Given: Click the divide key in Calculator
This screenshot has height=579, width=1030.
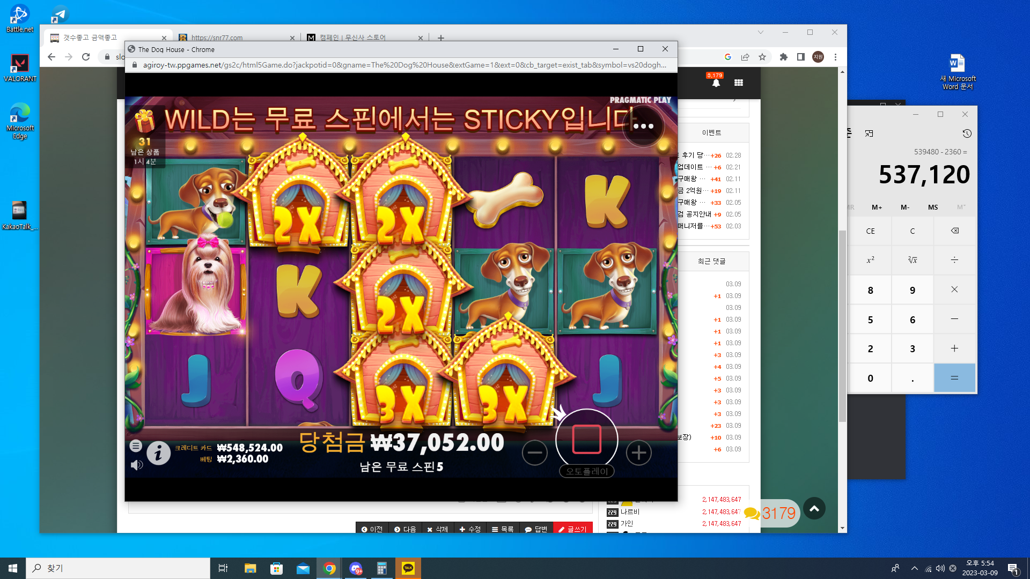Looking at the screenshot, I should click(955, 260).
